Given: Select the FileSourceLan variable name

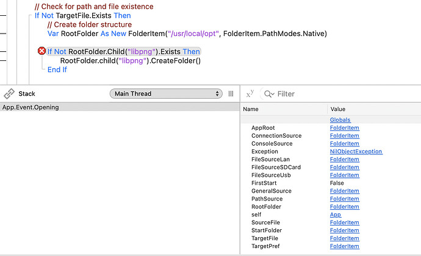Looking at the screenshot, I should coord(270,160).
